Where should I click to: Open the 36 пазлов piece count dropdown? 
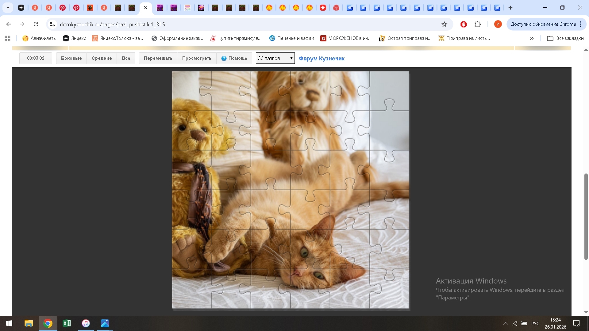[275, 58]
